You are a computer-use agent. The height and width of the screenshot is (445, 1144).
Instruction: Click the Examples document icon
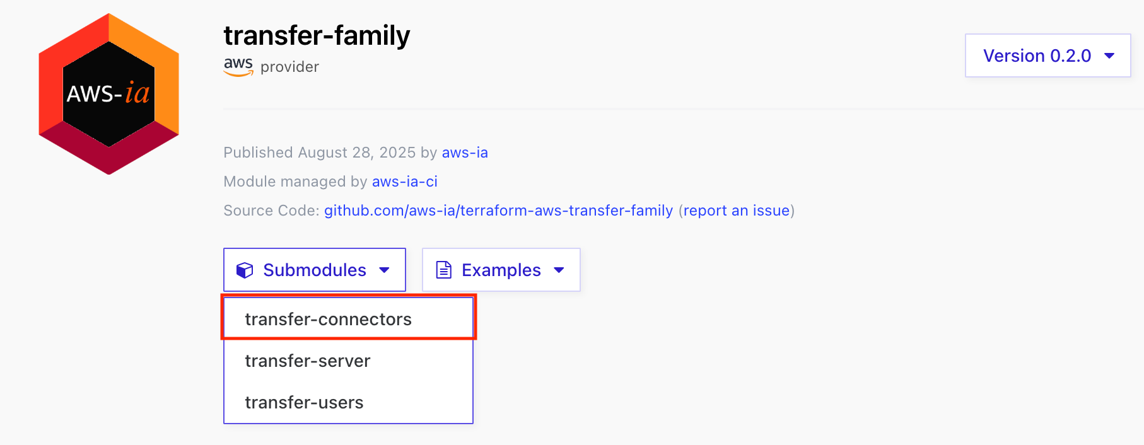coord(444,270)
